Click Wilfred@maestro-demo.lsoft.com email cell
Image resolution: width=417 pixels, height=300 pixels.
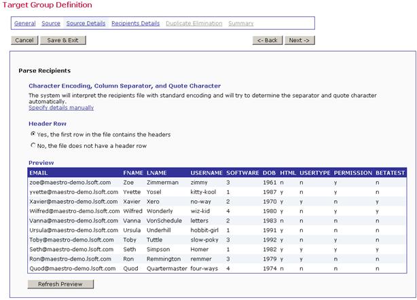coord(75,211)
